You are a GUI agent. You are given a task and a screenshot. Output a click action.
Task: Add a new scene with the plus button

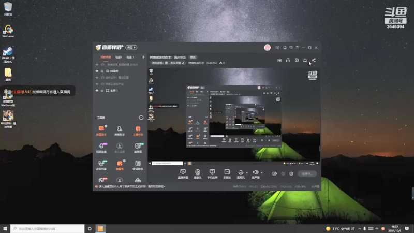pos(143,57)
